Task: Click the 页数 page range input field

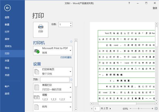Action: [x=55, y=80]
